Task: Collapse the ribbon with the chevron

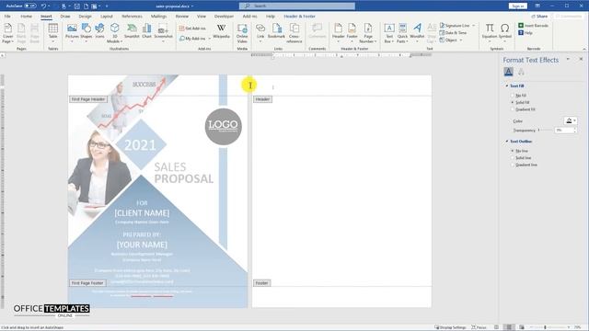Action: (x=584, y=49)
